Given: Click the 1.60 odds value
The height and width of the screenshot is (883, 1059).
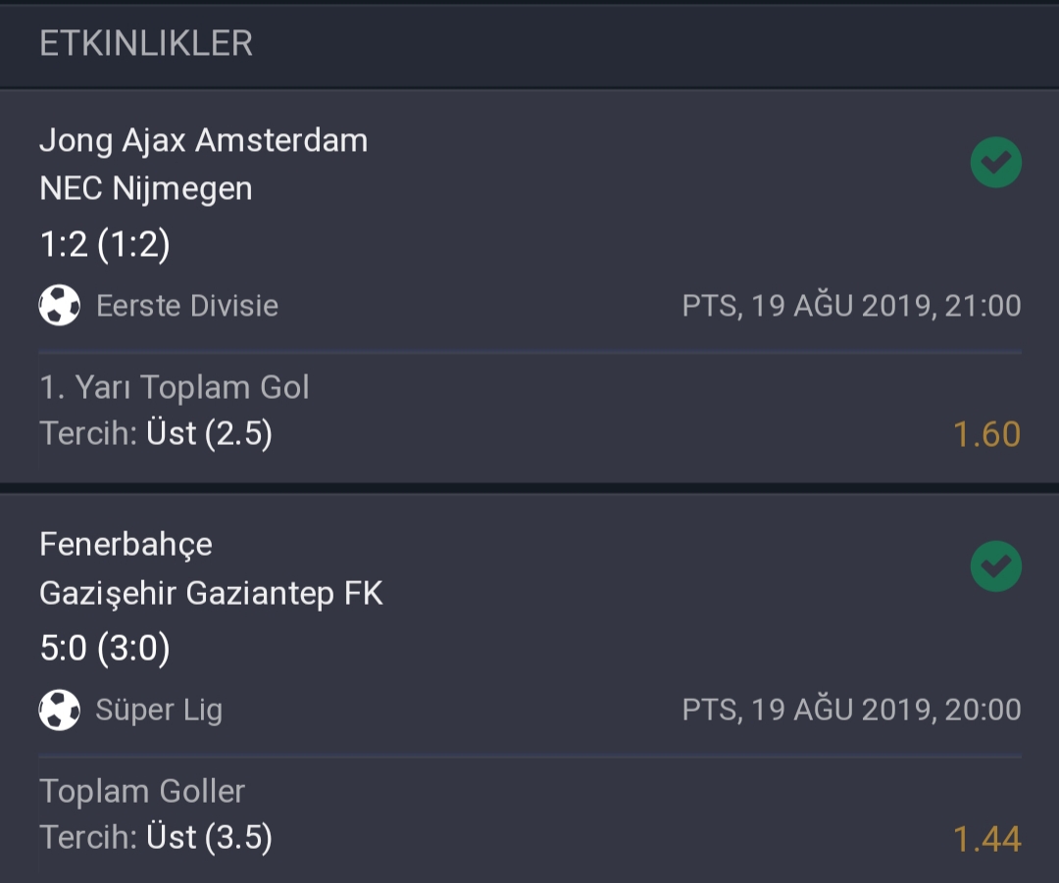Looking at the screenshot, I should click(x=986, y=434).
